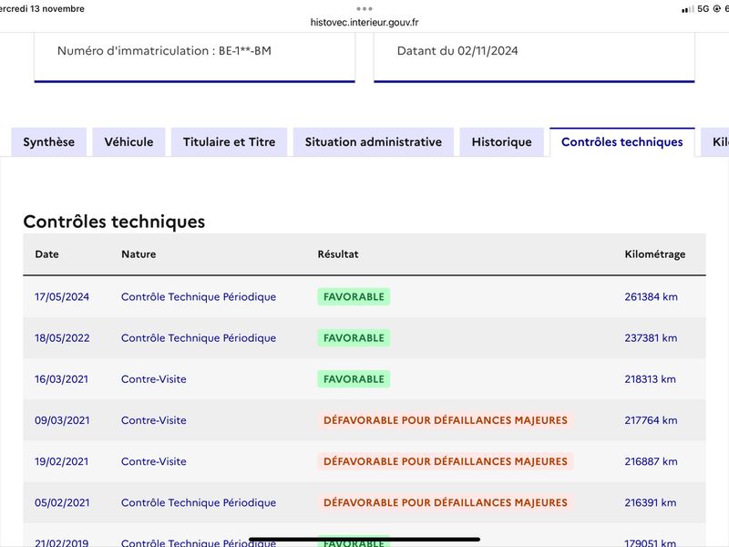
Task: Click the Résultat column header
Action: 338,254
